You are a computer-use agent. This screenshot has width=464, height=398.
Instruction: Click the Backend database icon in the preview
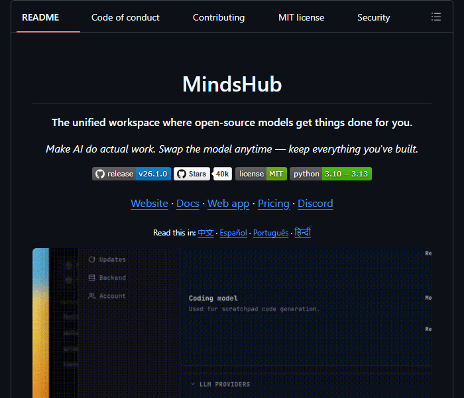pos(91,278)
